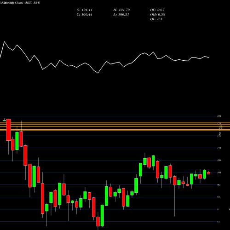
Task: Click the last red candlestick near 101
Action: (x=209, y=173)
